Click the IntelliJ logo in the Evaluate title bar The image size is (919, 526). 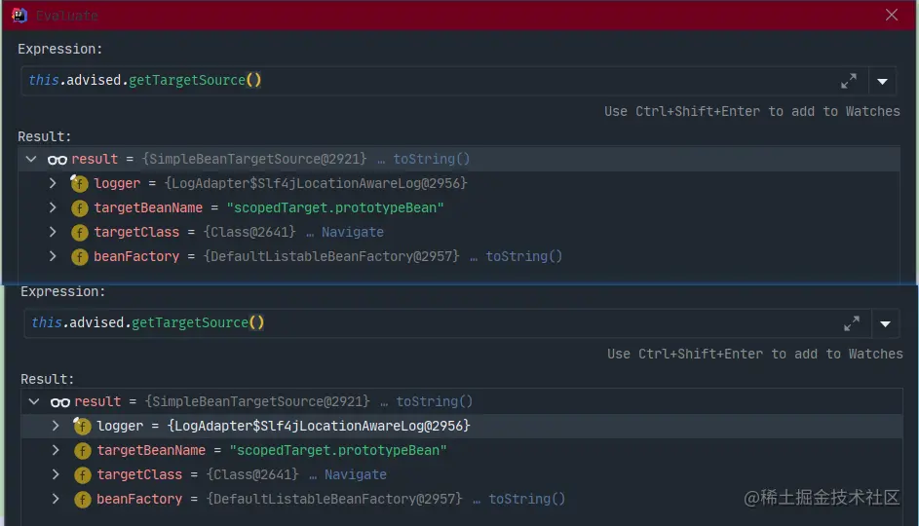[19, 16]
